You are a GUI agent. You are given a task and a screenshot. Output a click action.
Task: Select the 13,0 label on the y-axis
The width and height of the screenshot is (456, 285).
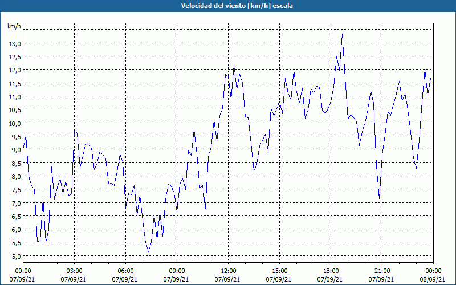[14, 44]
